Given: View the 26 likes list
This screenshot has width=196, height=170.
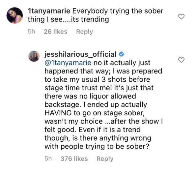Looking at the screenshot, I should (x=55, y=32).
